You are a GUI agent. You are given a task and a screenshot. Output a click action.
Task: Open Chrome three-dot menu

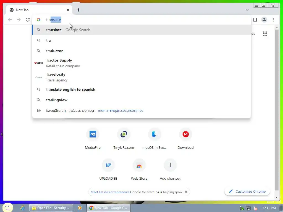pyautogui.click(x=273, y=20)
